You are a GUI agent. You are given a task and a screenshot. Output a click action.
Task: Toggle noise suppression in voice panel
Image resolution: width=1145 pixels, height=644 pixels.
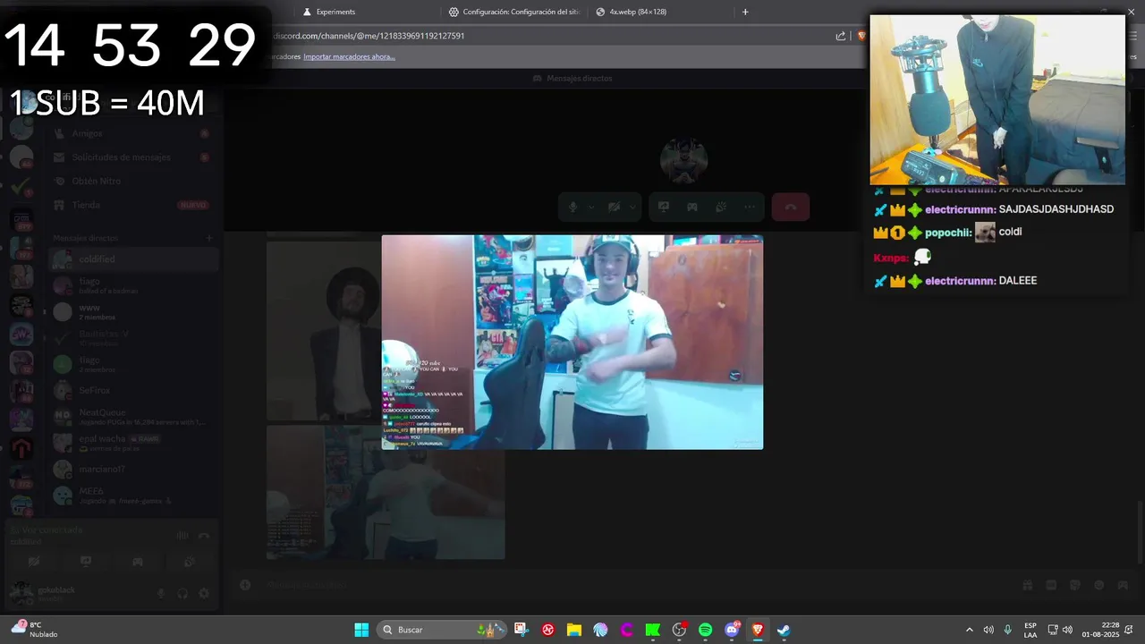182,536
